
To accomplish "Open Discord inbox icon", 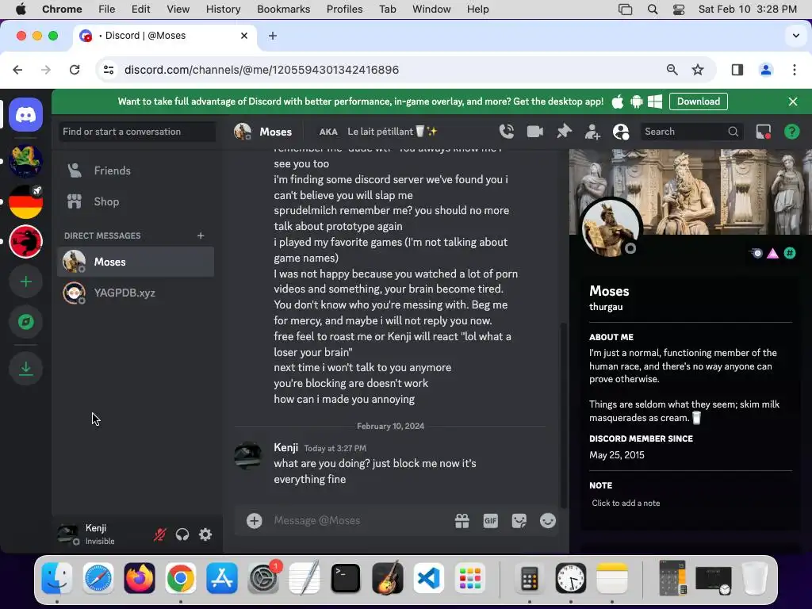I will (764, 132).
